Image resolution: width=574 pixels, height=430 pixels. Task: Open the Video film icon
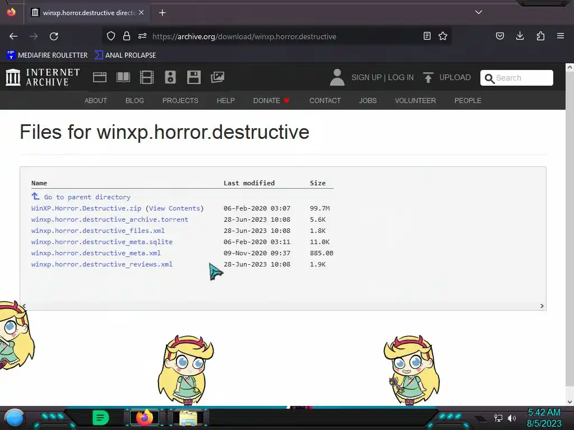point(147,77)
